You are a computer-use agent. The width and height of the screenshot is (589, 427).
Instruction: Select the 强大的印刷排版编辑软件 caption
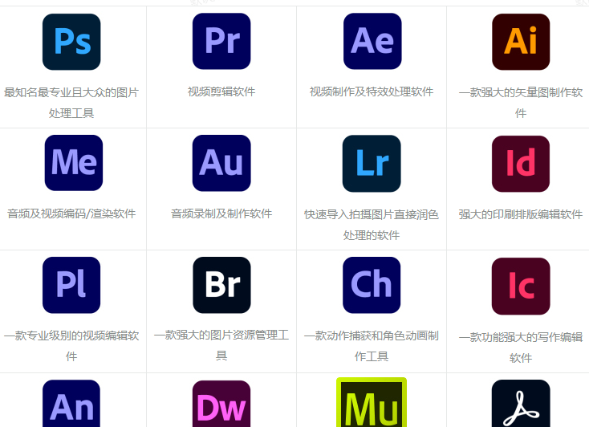(521, 214)
